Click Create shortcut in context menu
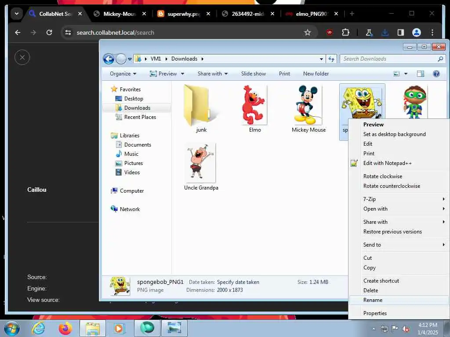The width and height of the screenshot is (450, 337). pyautogui.click(x=399, y=281)
